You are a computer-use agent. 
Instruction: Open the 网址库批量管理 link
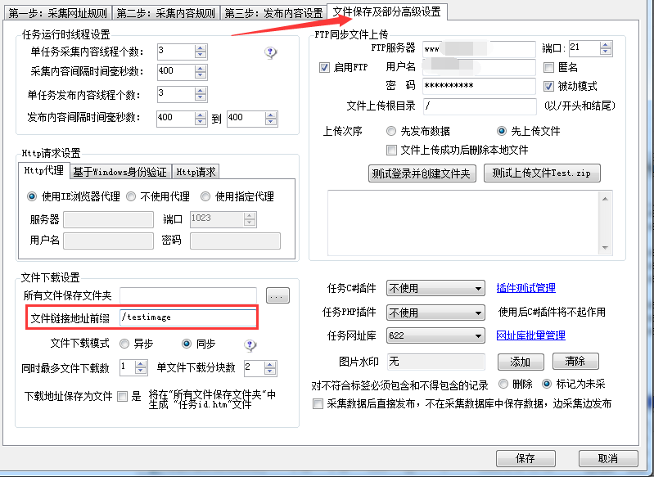531,335
